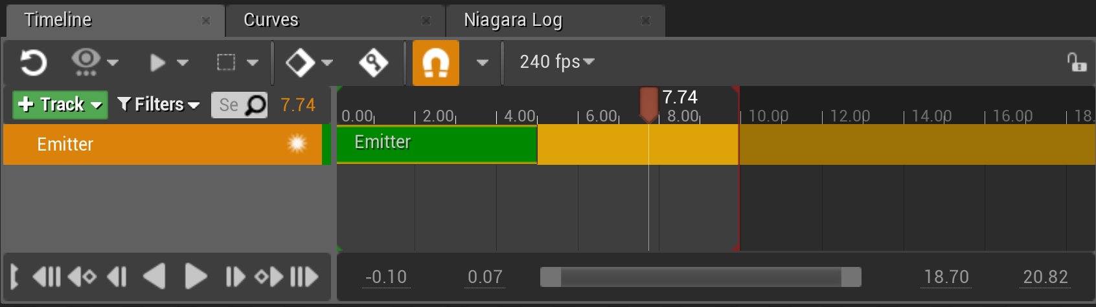Click the 0.07 working range start value
This screenshot has height=307, width=1096.
[485, 277]
